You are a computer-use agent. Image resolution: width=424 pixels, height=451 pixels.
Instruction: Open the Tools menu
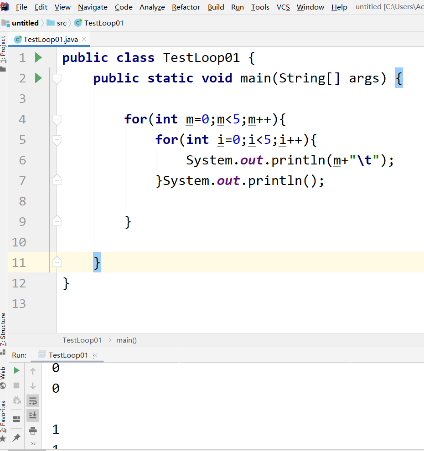(260, 7)
